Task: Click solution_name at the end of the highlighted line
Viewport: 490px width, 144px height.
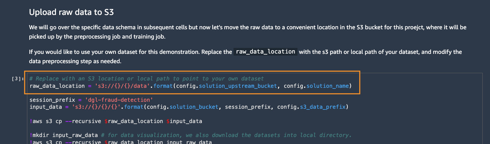Action: pos(327,86)
